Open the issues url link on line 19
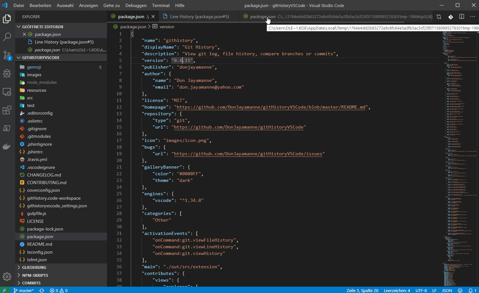This screenshot has height=293, width=479. (x=248, y=154)
